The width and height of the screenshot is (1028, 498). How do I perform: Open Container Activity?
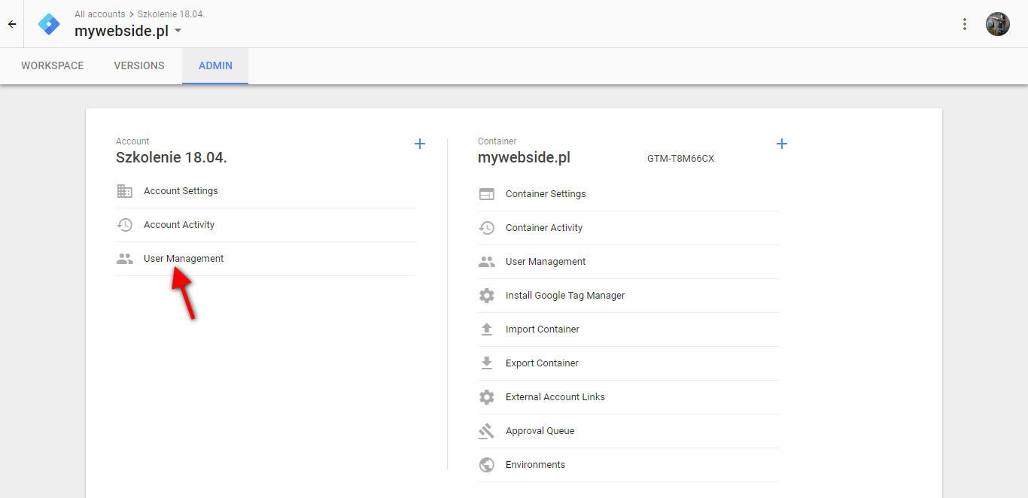point(628,228)
